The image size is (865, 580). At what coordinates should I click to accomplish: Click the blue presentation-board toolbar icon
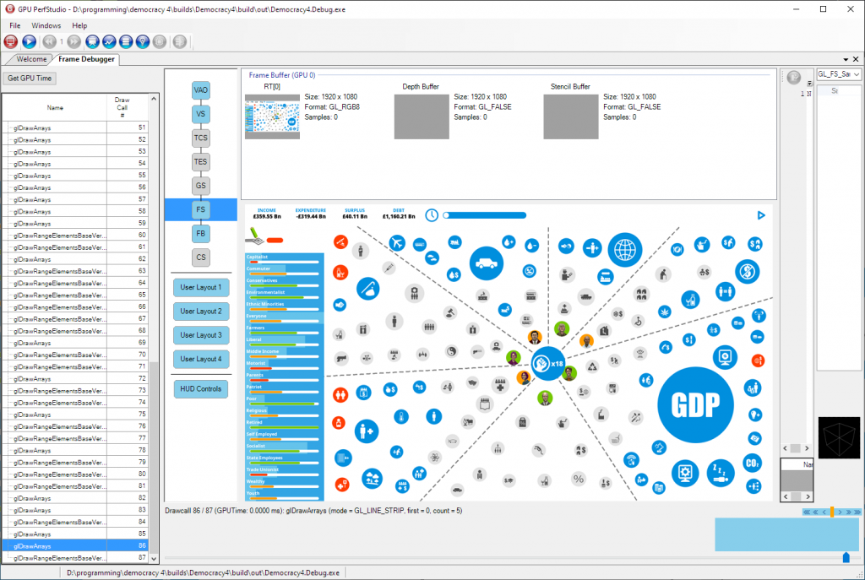tap(92, 41)
